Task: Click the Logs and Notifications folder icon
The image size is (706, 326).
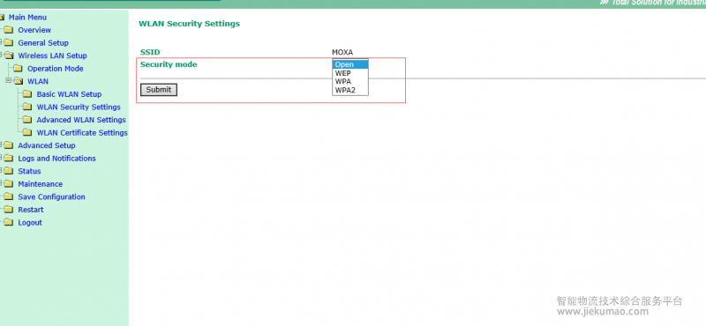Action: click(8, 159)
